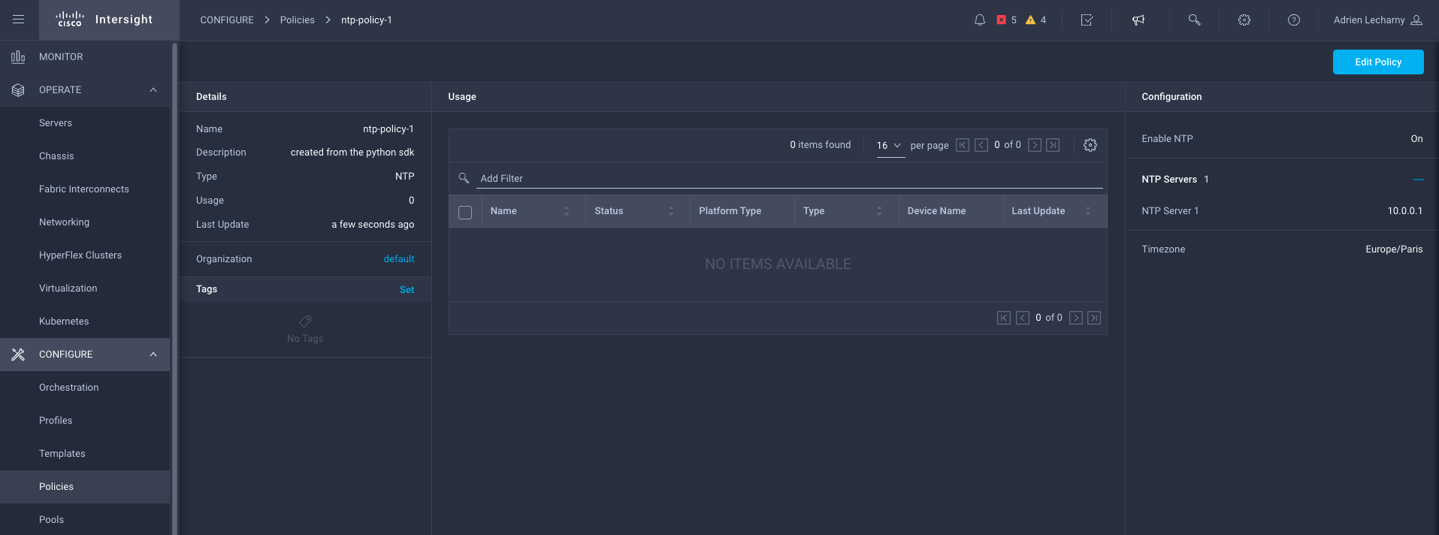
Task: Click the notifications bell icon
Action: tap(979, 20)
